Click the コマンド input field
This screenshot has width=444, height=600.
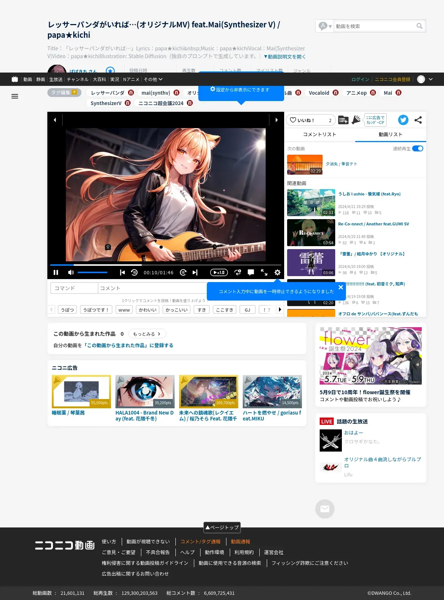[x=74, y=288]
